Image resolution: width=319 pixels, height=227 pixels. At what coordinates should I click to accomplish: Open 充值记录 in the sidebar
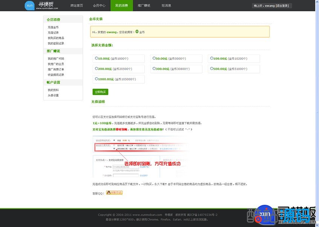pos(53,33)
